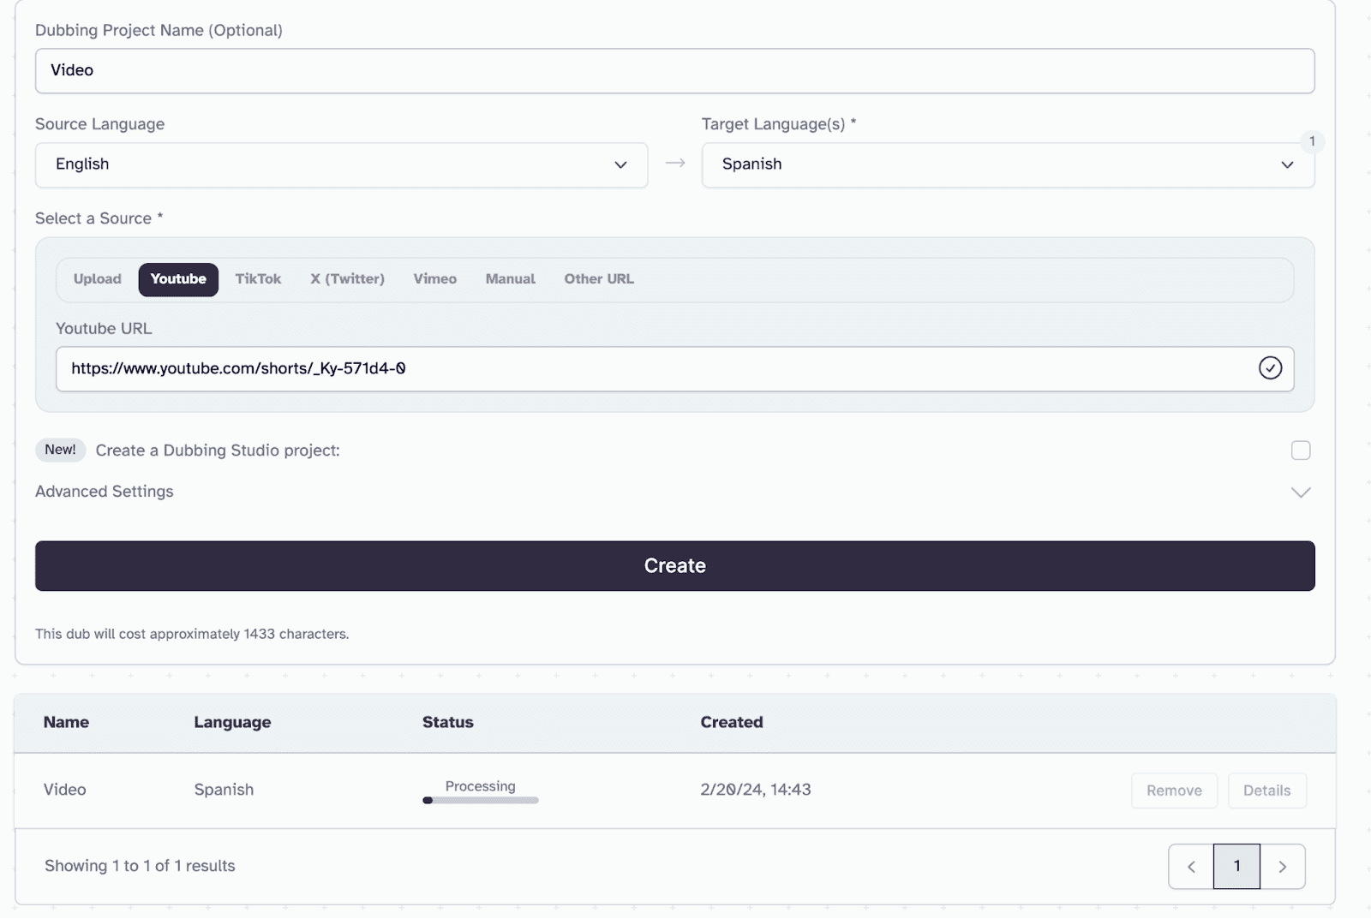Click the arrow between the language selectors

click(x=675, y=163)
